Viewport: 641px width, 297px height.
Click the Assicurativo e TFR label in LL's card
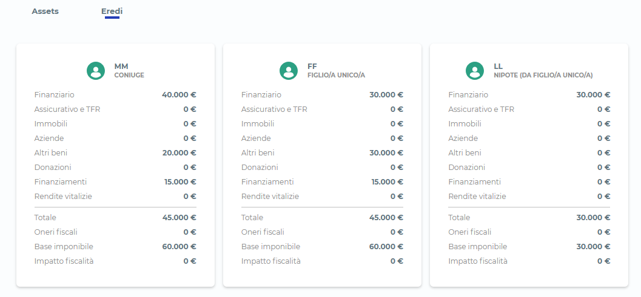coord(481,109)
